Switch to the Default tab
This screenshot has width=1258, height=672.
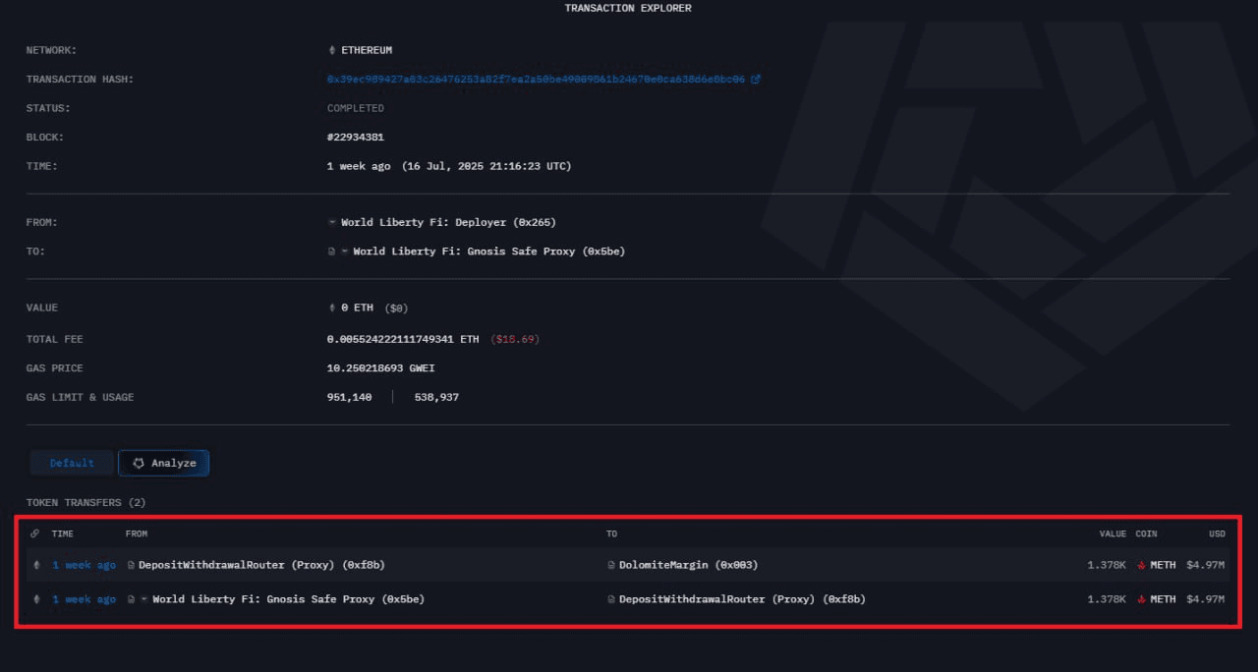[x=72, y=463]
